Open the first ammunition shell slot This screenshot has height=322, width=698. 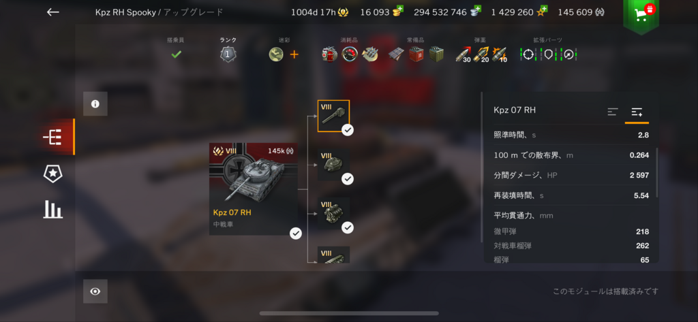point(463,54)
